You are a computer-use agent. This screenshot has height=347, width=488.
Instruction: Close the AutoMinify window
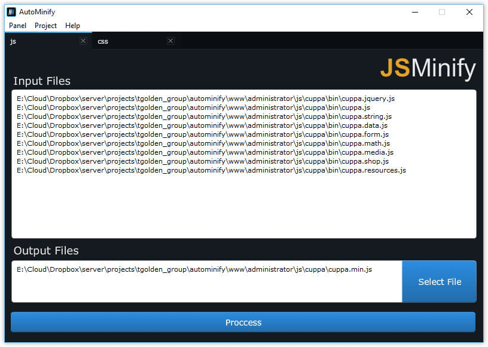[469, 12]
